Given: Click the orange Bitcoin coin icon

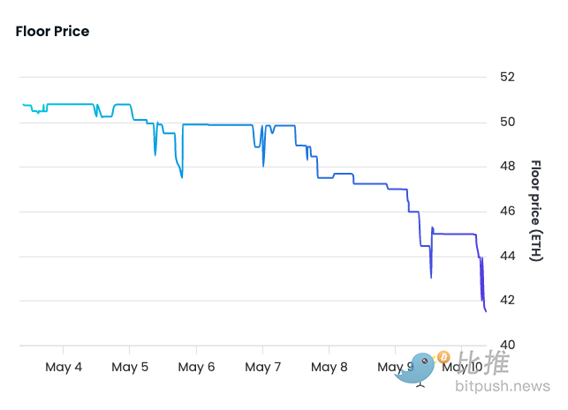Looking at the screenshot, I should pos(443,358).
